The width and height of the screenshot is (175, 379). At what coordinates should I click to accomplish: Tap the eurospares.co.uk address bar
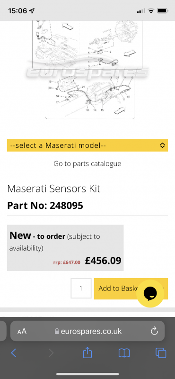pos(87,331)
